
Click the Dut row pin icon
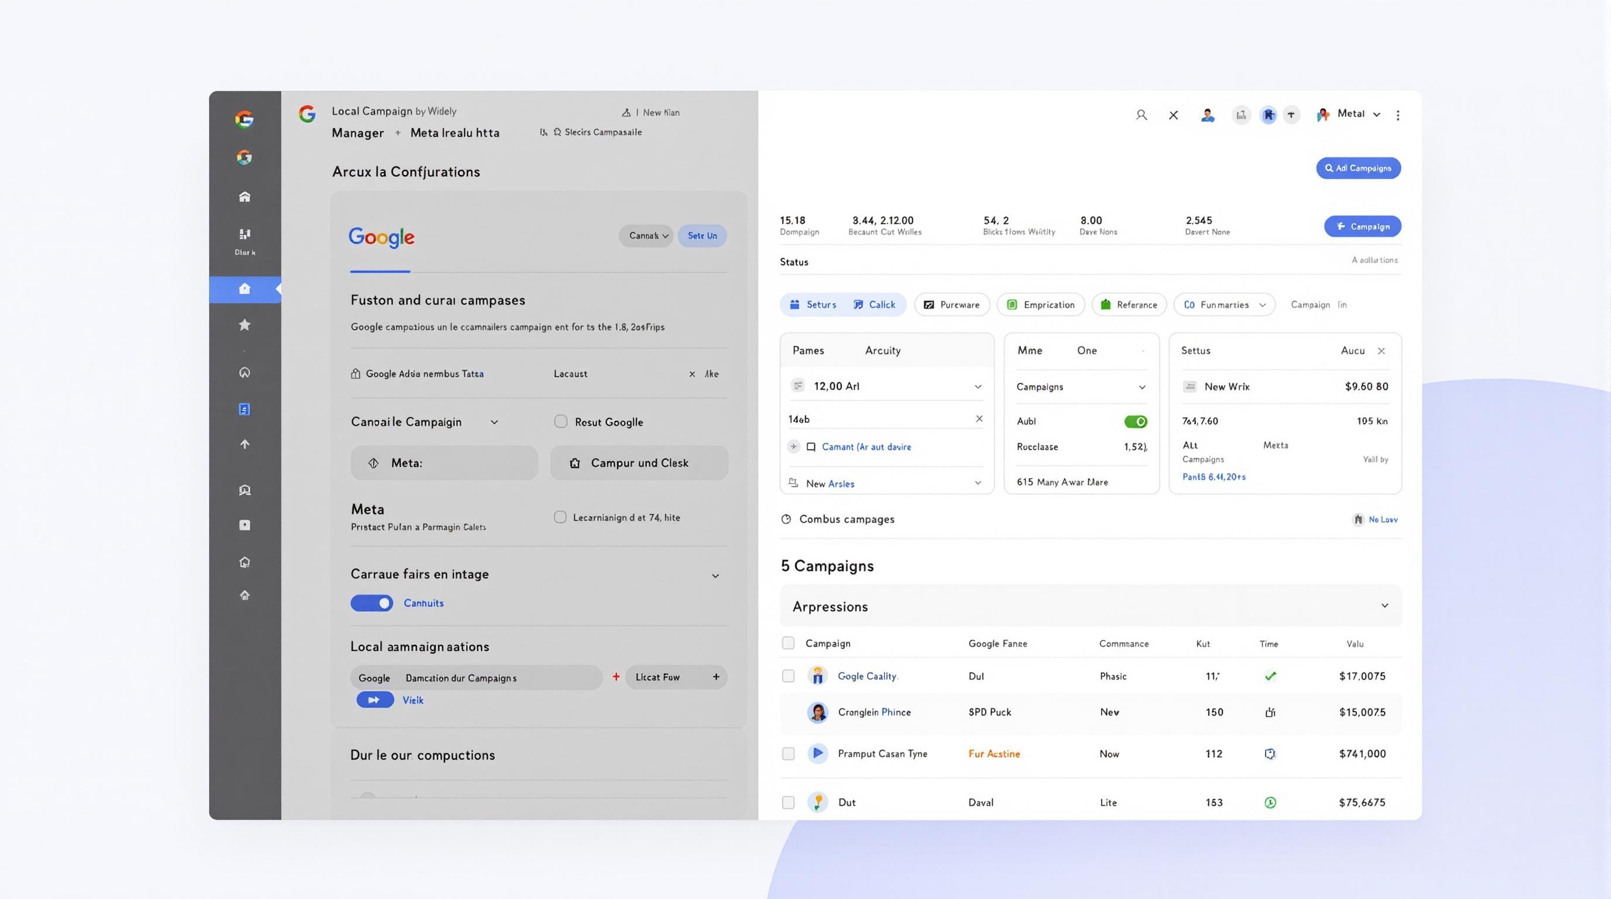(817, 802)
